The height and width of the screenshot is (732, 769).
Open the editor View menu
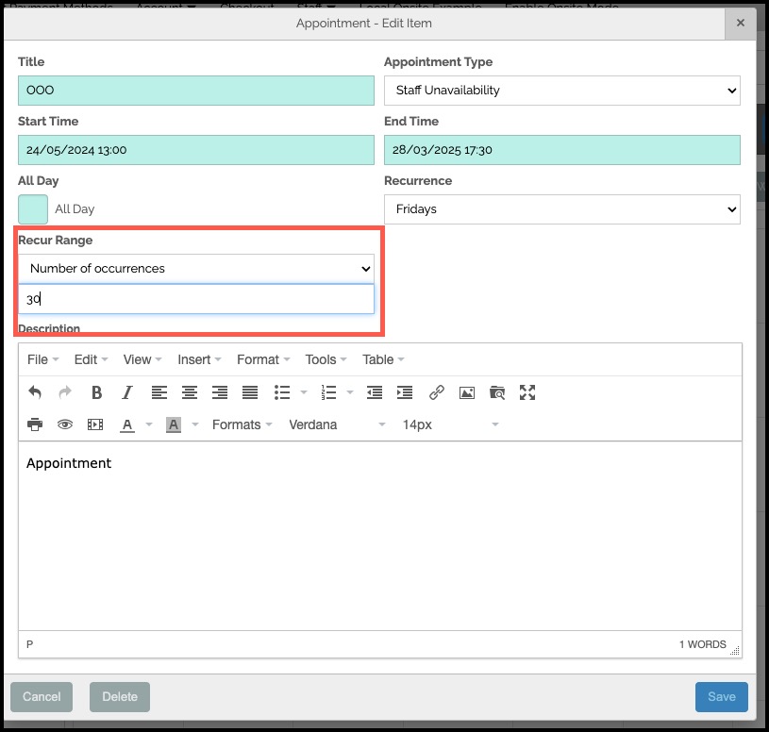click(x=142, y=359)
